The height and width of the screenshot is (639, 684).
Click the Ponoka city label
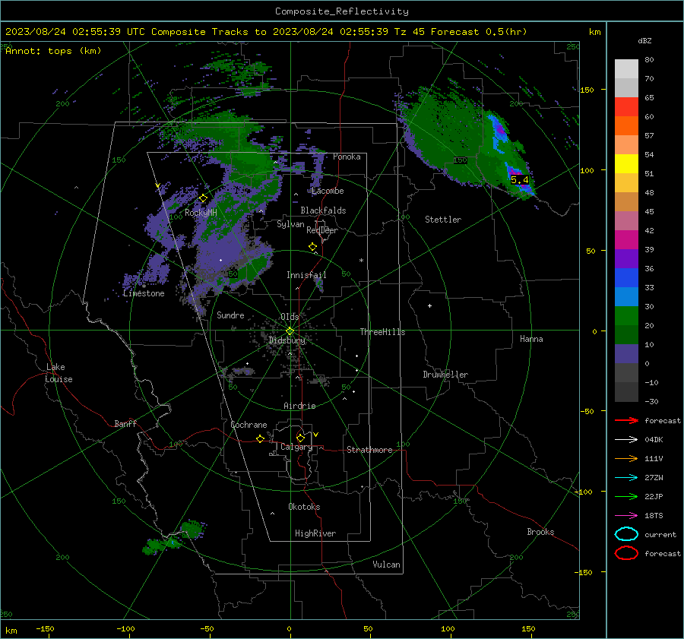coord(347,157)
